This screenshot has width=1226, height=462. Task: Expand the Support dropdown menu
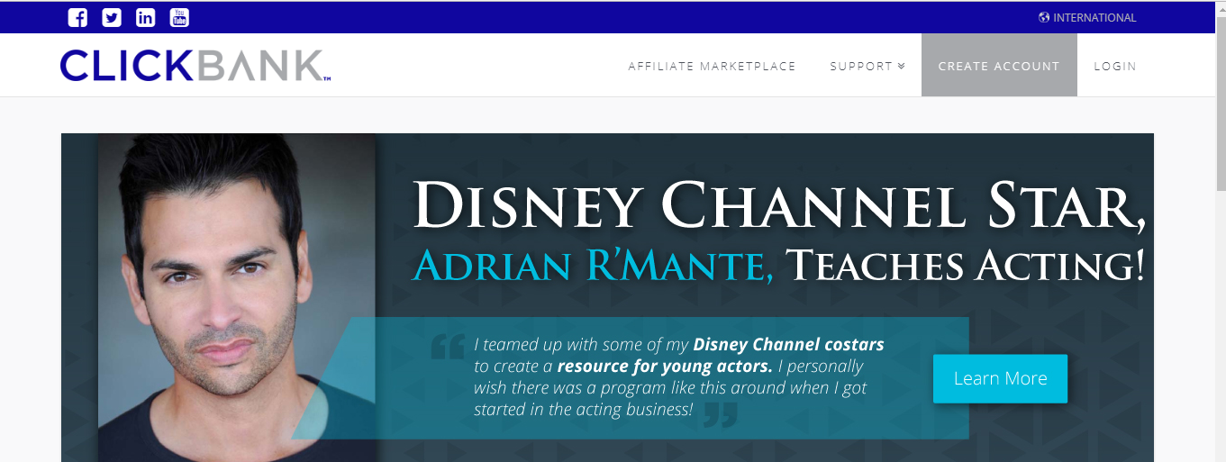tap(867, 66)
